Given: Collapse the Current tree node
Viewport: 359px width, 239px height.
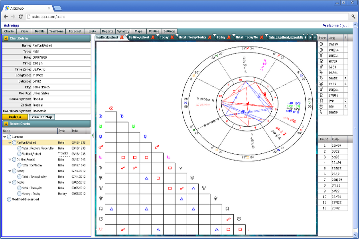Looking at the screenshot, I should 4,137.
